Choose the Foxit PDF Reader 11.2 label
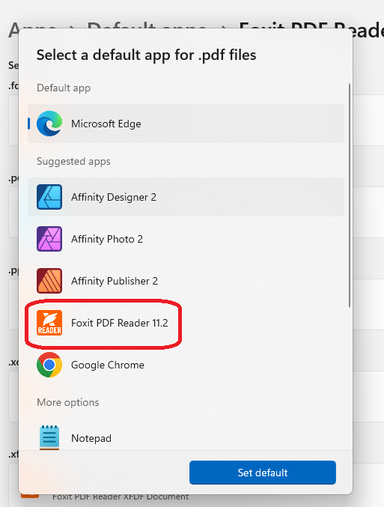This screenshot has height=507, width=384. (120, 323)
